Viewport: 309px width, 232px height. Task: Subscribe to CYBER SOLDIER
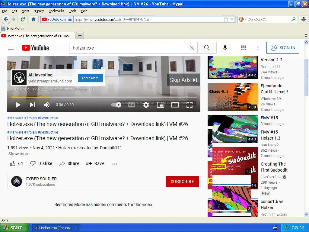click(x=182, y=182)
